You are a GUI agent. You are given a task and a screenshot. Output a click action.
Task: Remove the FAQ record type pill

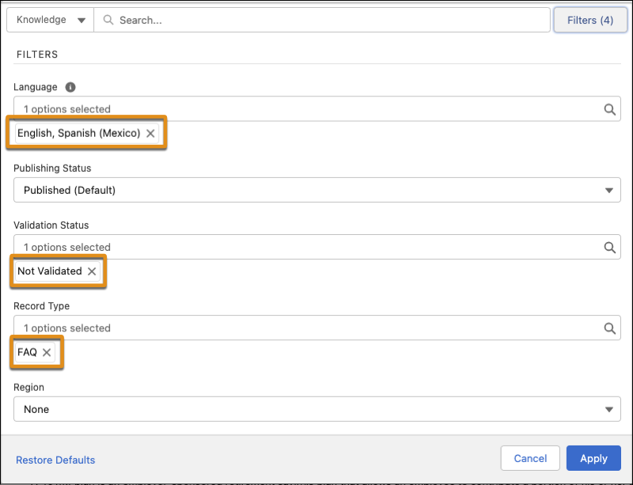point(46,352)
